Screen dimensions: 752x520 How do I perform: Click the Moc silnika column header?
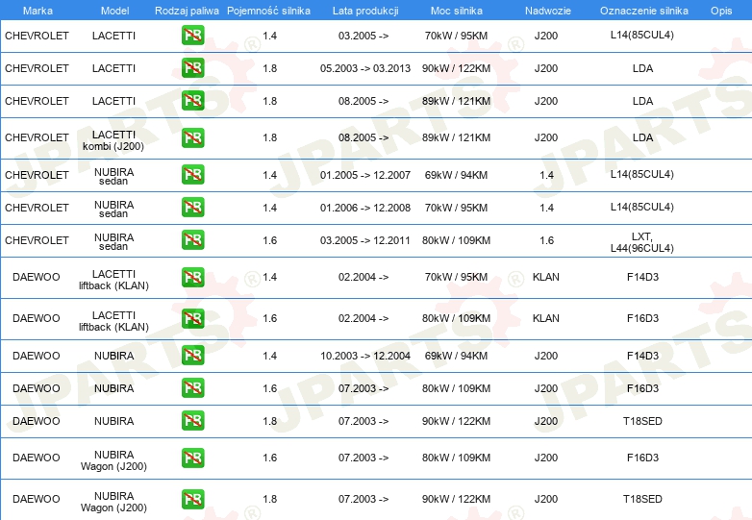tap(457, 11)
